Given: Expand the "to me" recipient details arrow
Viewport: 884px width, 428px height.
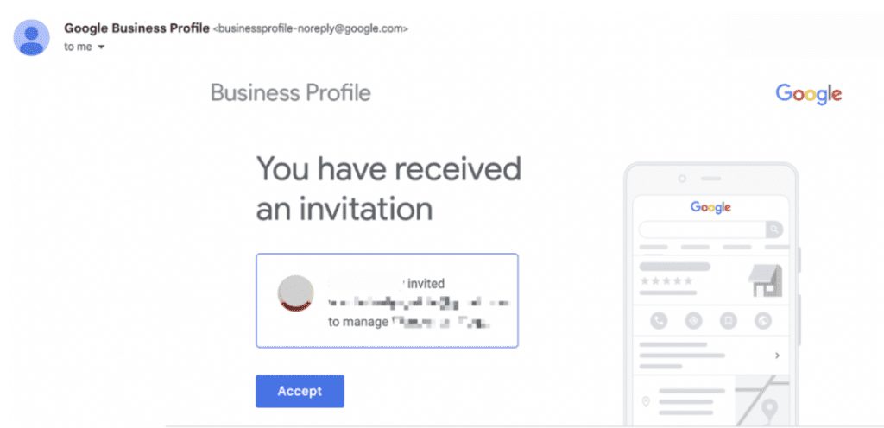Looking at the screenshot, I should (x=101, y=47).
